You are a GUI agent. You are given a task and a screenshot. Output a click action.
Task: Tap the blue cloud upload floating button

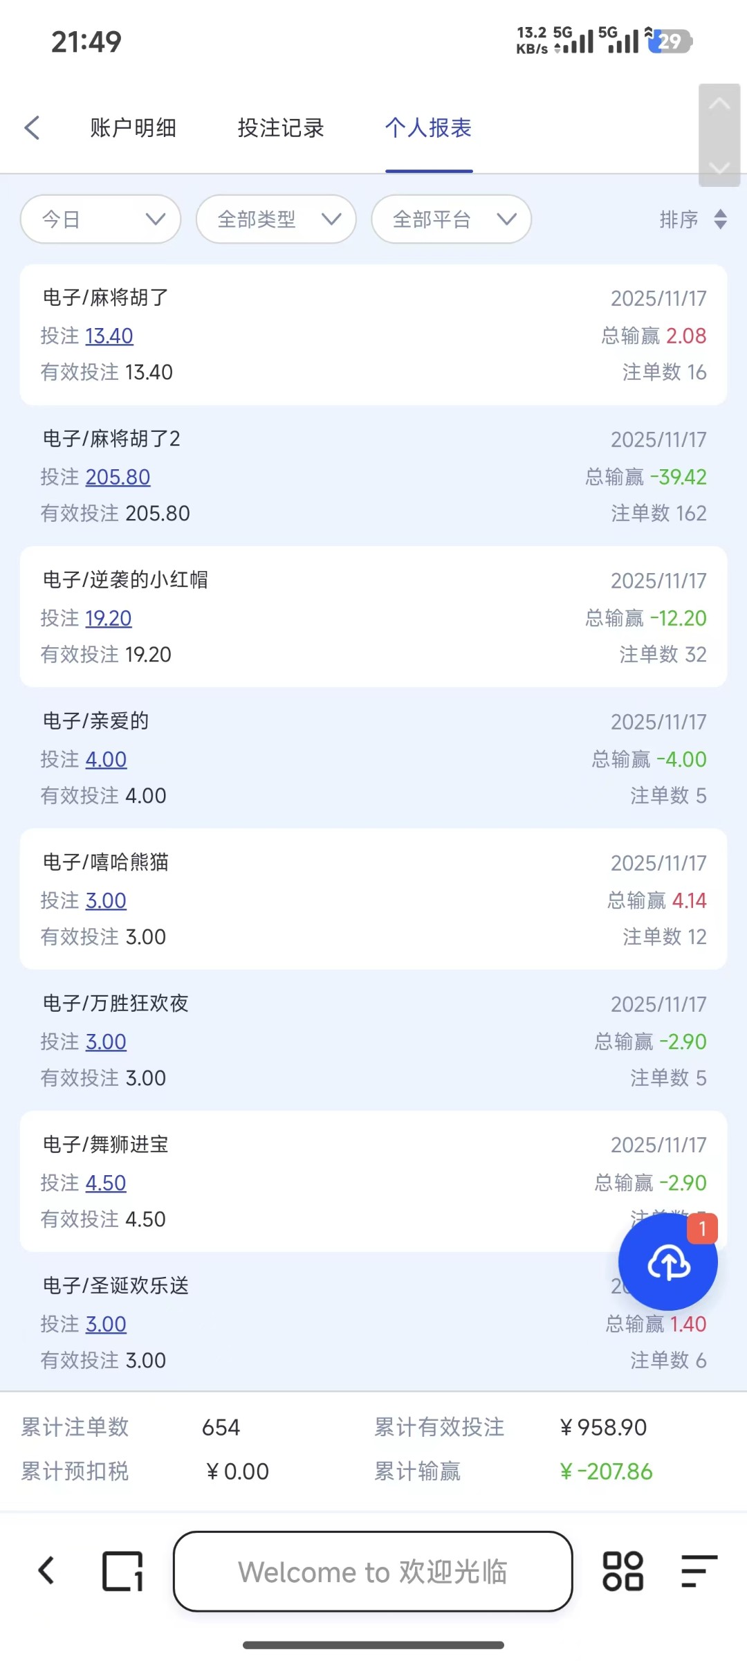click(x=667, y=1262)
